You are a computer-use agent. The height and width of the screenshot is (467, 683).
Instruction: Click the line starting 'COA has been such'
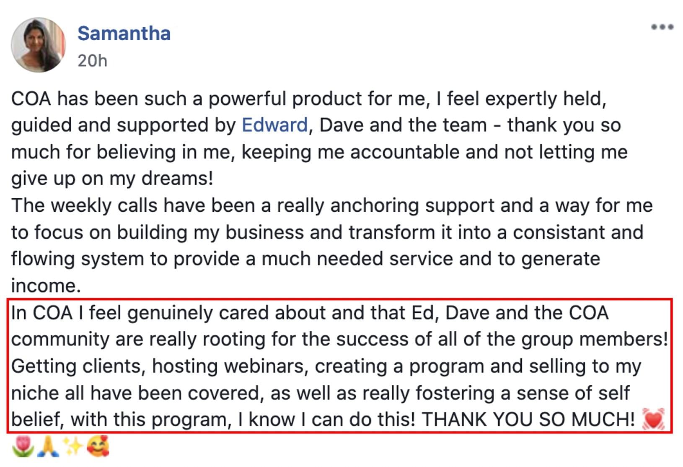309,99
